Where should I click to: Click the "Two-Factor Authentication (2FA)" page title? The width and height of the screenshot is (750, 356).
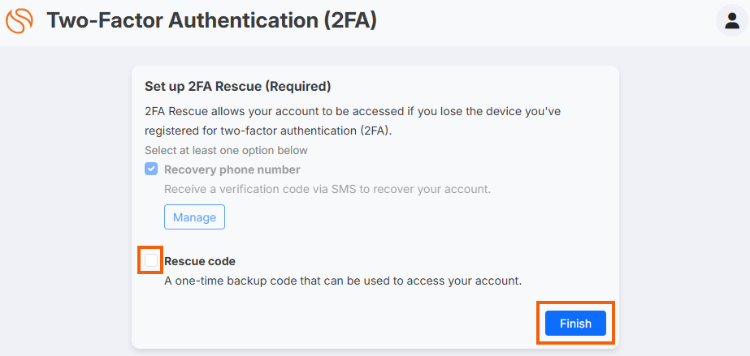pyautogui.click(x=212, y=21)
